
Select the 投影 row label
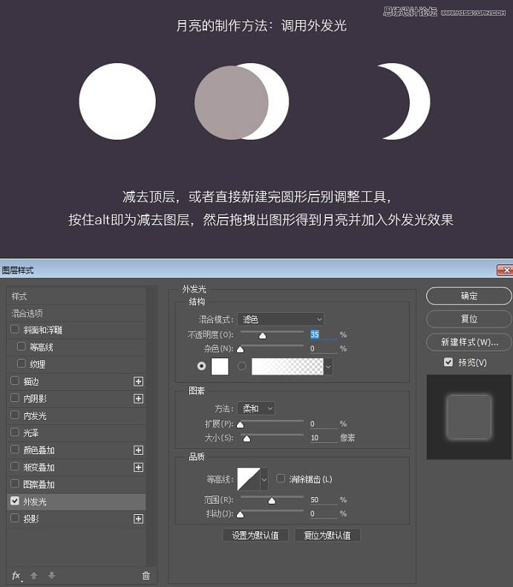click(31, 519)
